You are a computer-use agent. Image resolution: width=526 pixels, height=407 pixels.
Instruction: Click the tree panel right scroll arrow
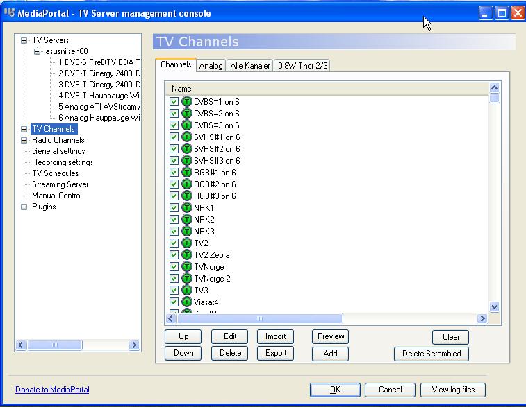point(134,345)
